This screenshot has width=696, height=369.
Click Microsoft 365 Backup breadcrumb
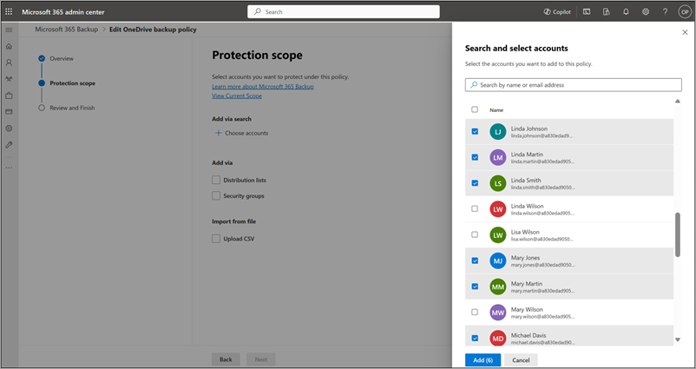[67, 30]
